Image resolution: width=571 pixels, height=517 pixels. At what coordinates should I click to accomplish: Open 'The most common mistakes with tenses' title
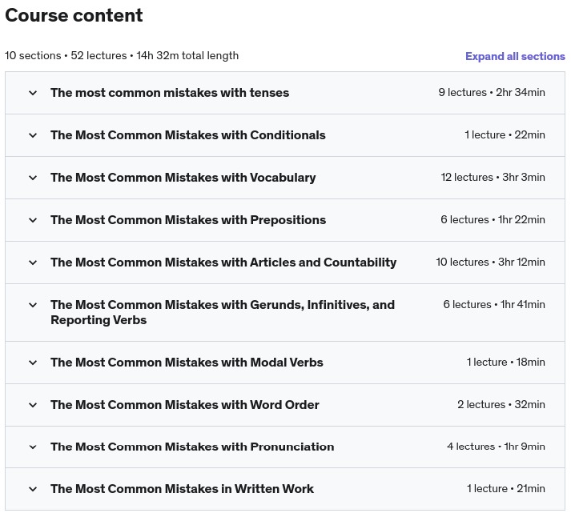coord(170,93)
